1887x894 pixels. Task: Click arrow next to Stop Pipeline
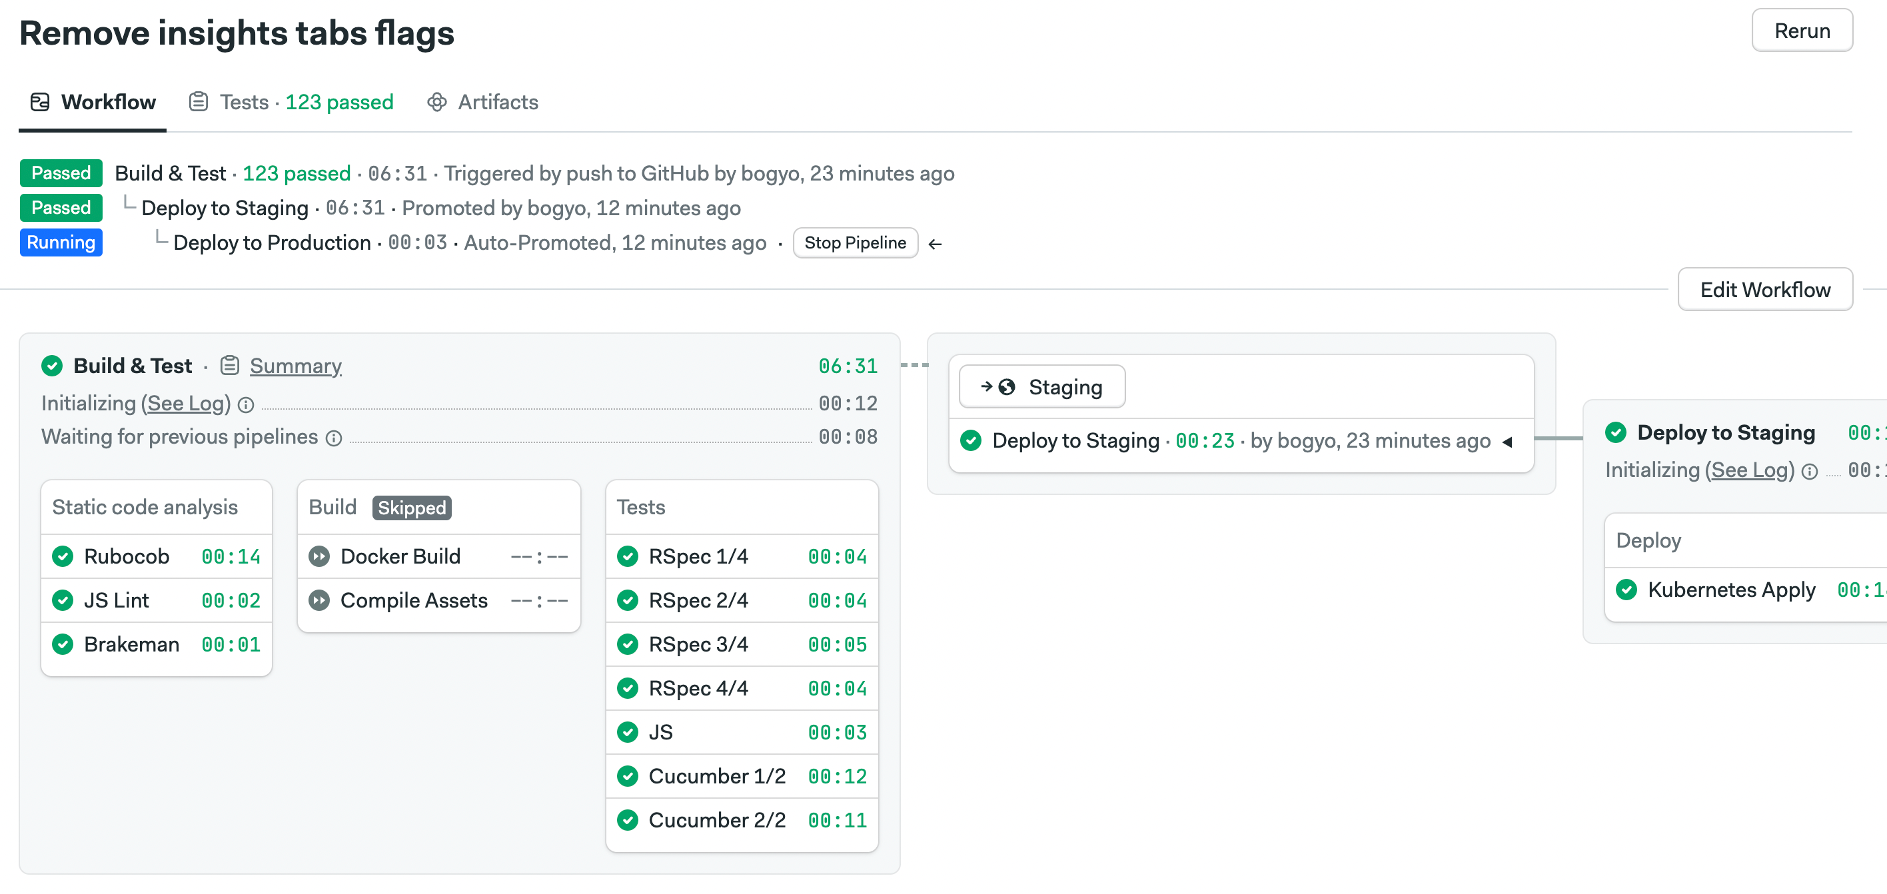(936, 244)
